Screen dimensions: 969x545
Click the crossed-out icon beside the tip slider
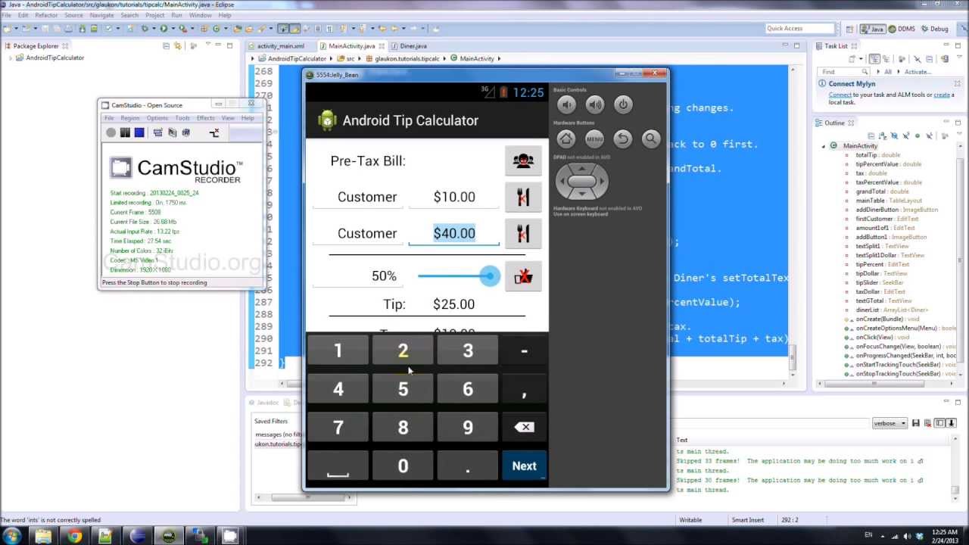point(523,276)
